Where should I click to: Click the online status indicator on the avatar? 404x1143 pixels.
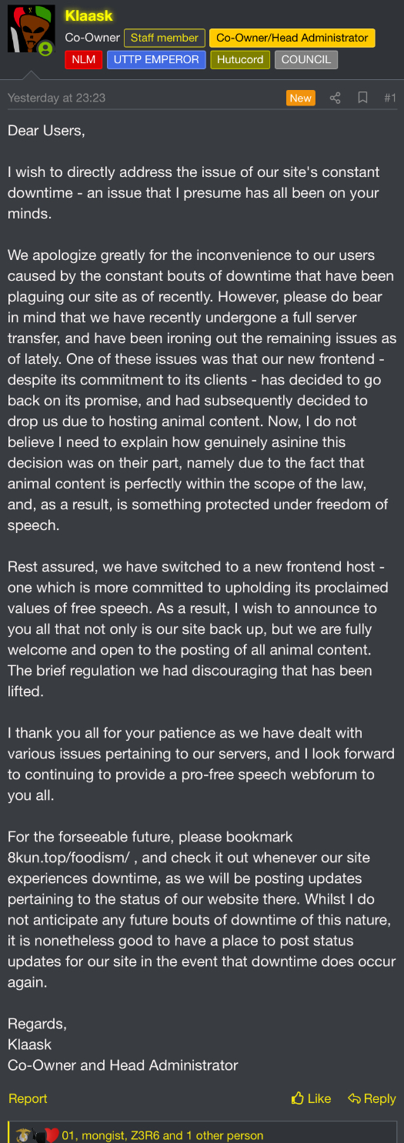click(x=45, y=48)
